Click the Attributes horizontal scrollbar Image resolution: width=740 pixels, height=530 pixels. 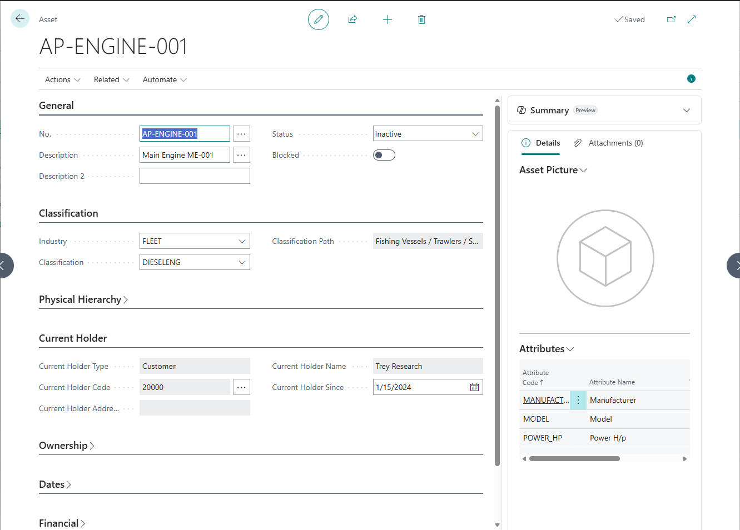click(574, 459)
